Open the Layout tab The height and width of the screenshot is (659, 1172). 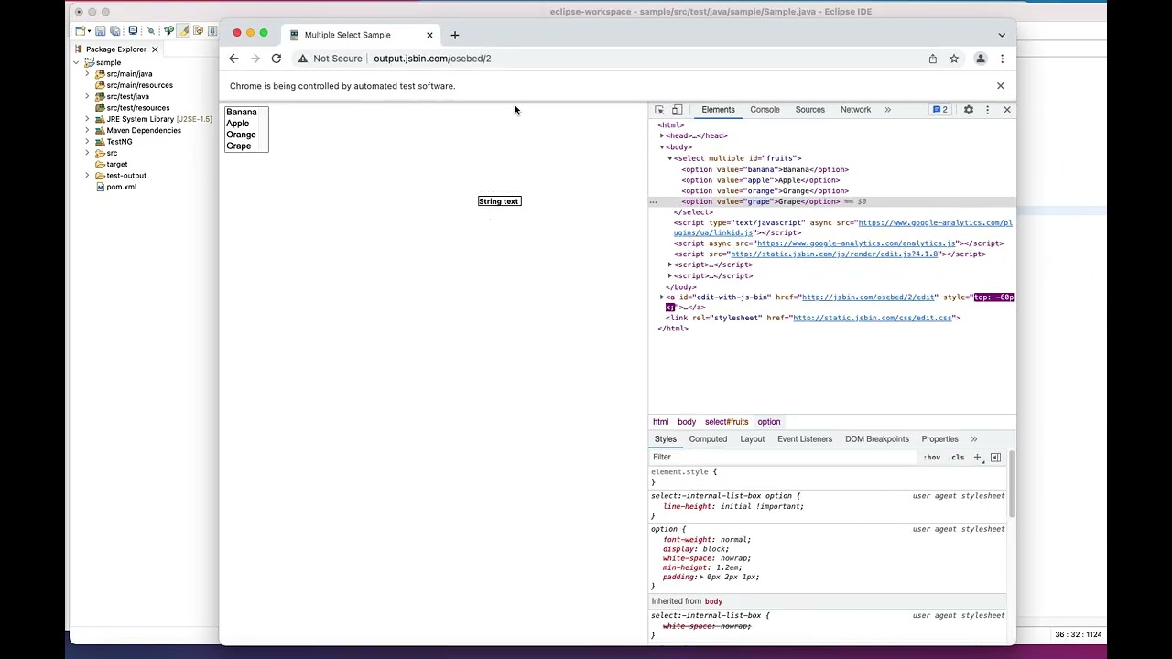[752, 439]
